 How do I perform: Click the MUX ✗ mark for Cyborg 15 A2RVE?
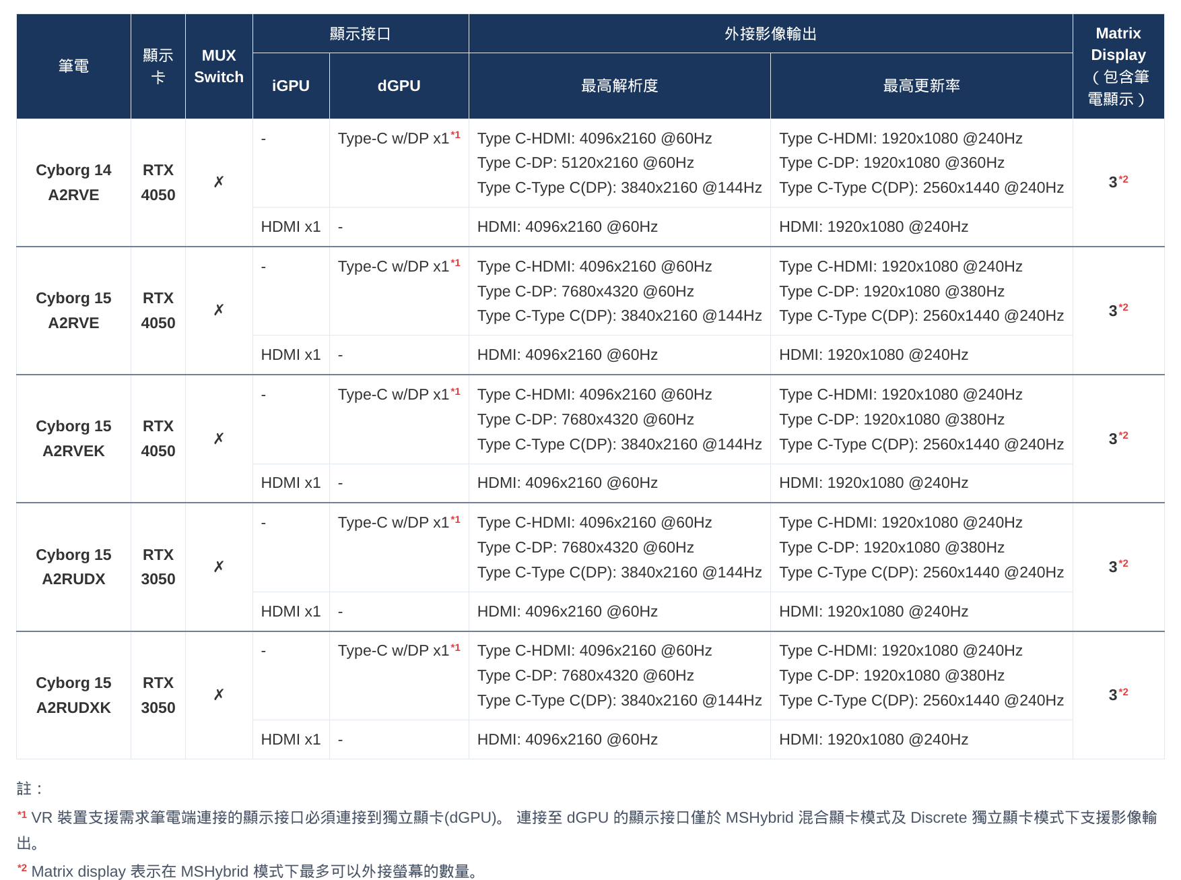pos(219,310)
